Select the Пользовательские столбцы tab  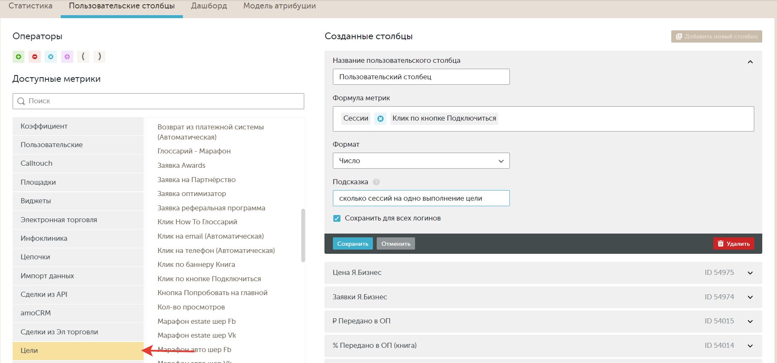pyautogui.click(x=122, y=6)
